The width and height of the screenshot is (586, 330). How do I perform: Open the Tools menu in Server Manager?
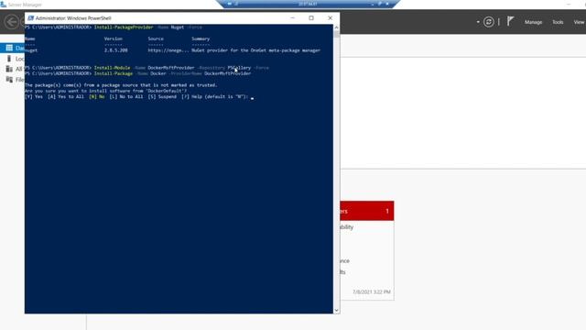click(x=558, y=22)
